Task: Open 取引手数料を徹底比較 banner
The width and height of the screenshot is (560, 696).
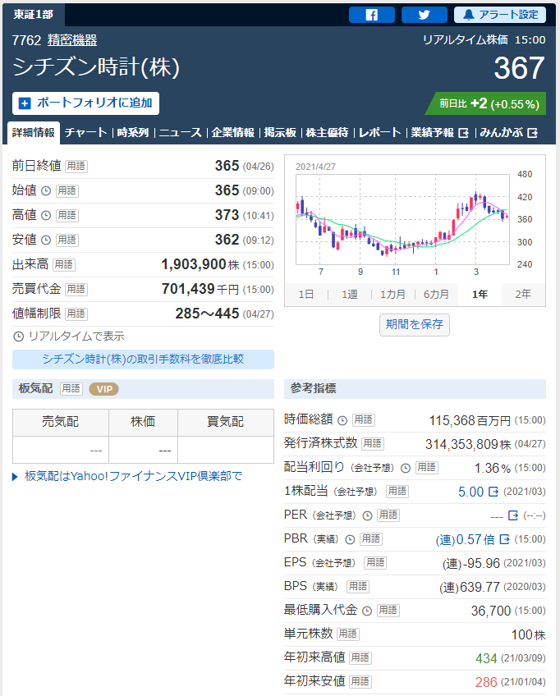Action: (143, 359)
